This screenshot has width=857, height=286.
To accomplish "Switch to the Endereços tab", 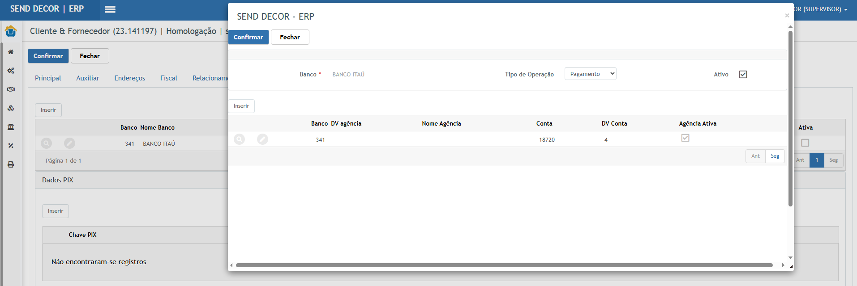I will tap(130, 78).
